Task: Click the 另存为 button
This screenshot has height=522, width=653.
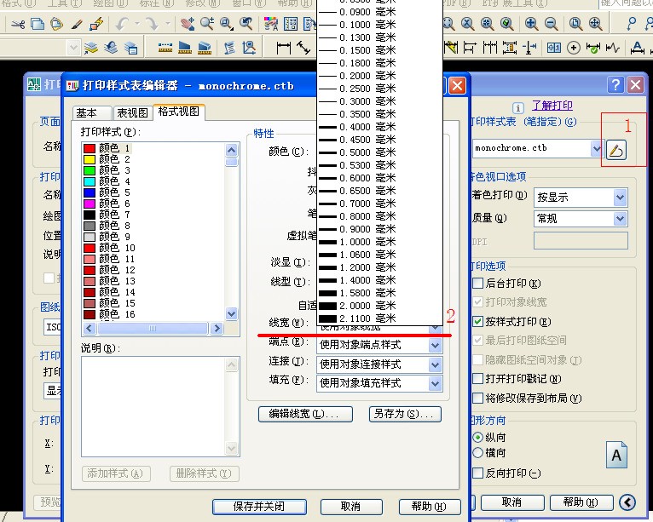Action: point(405,414)
